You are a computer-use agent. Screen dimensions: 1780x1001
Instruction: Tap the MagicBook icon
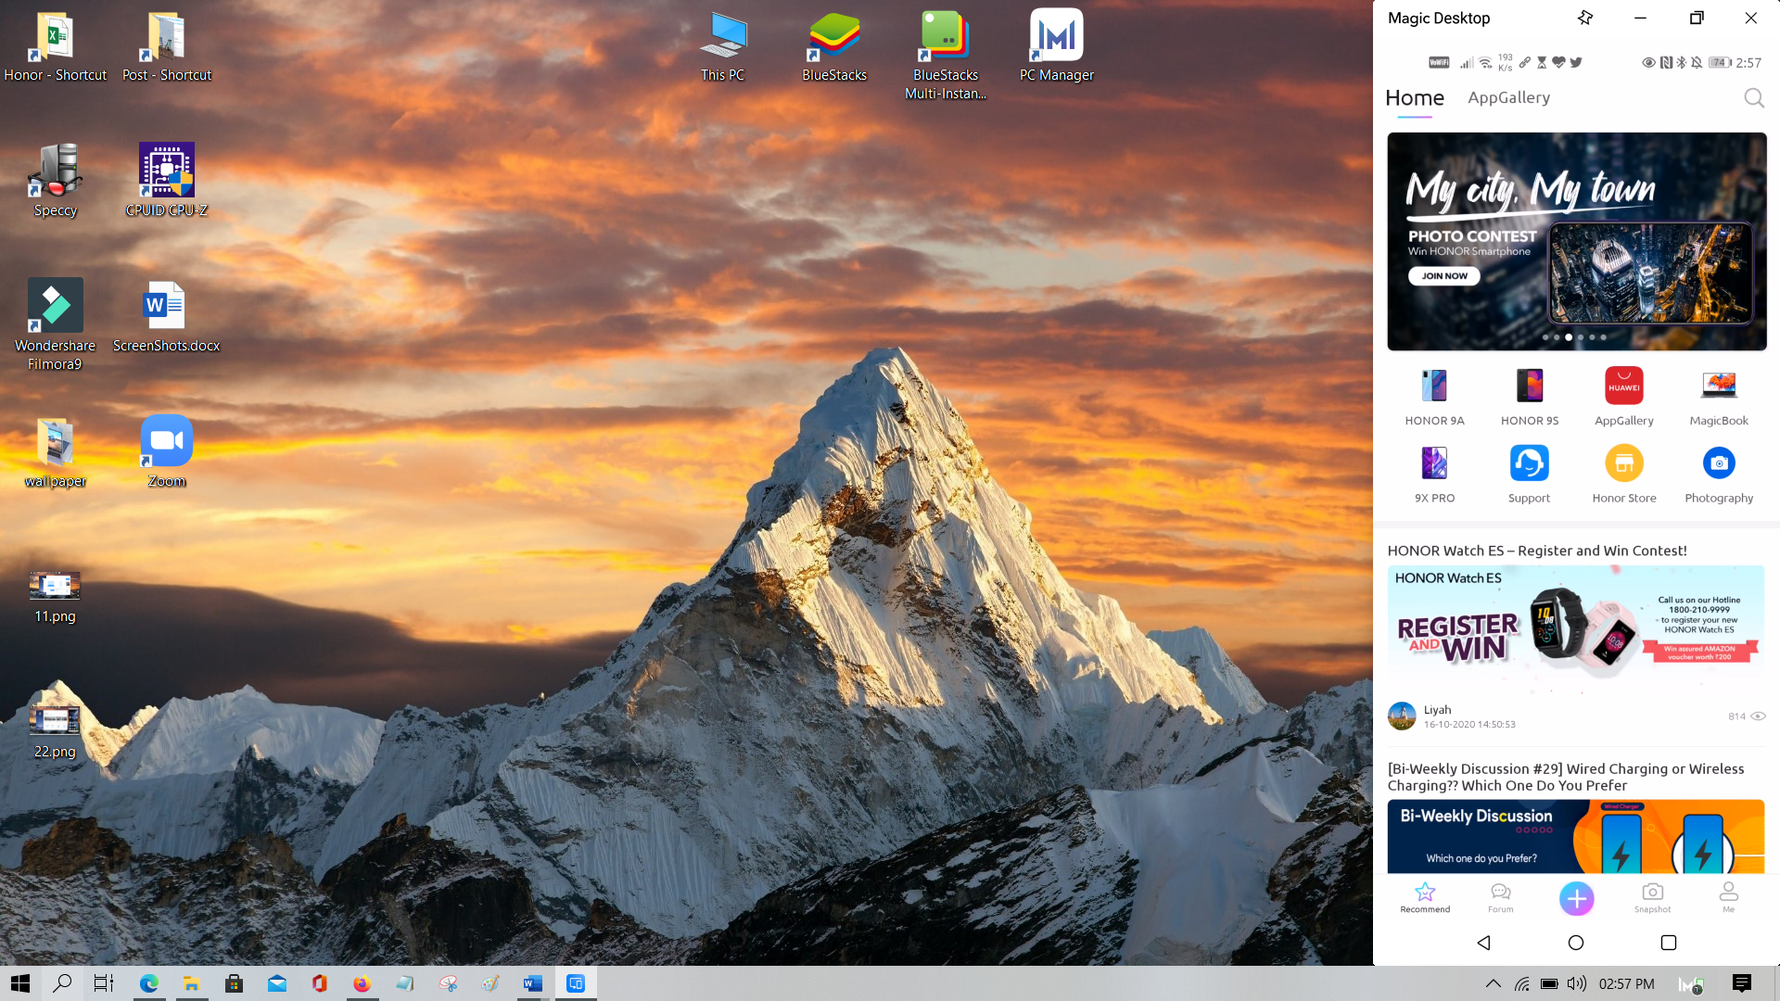(1719, 386)
